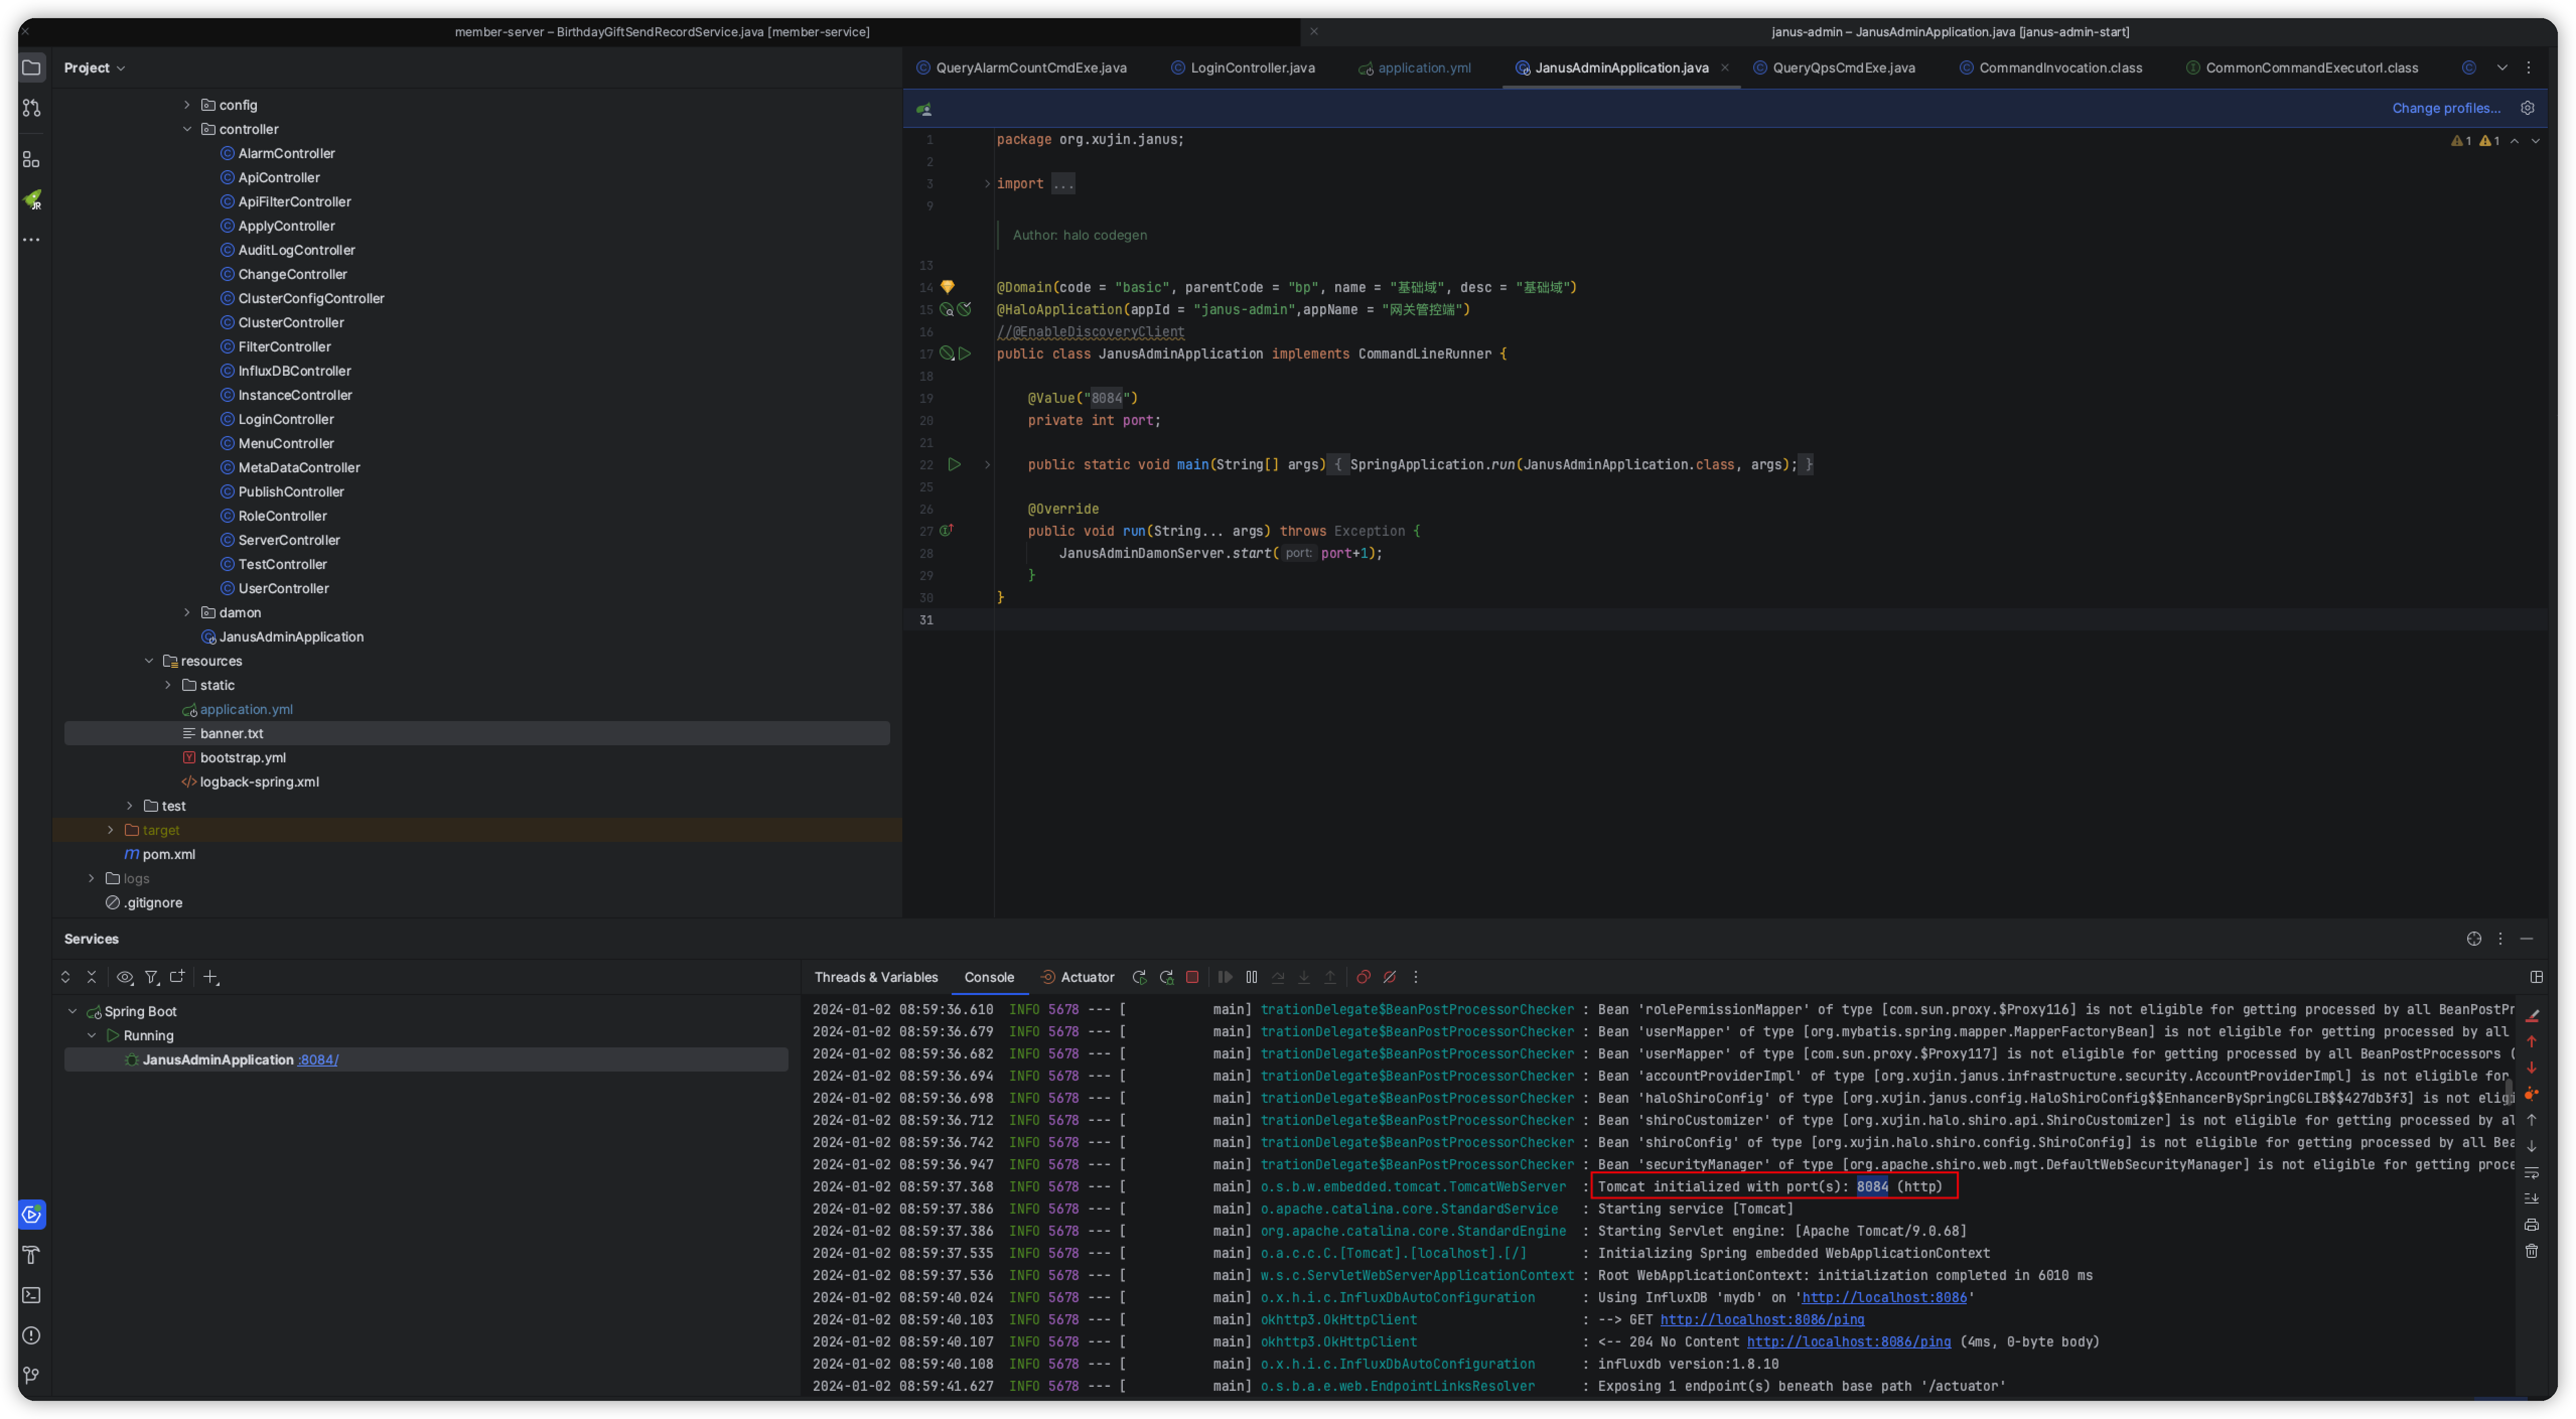This screenshot has width=2576, height=1419.
Task: Open the Threads & Variables tab
Action: (876, 977)
